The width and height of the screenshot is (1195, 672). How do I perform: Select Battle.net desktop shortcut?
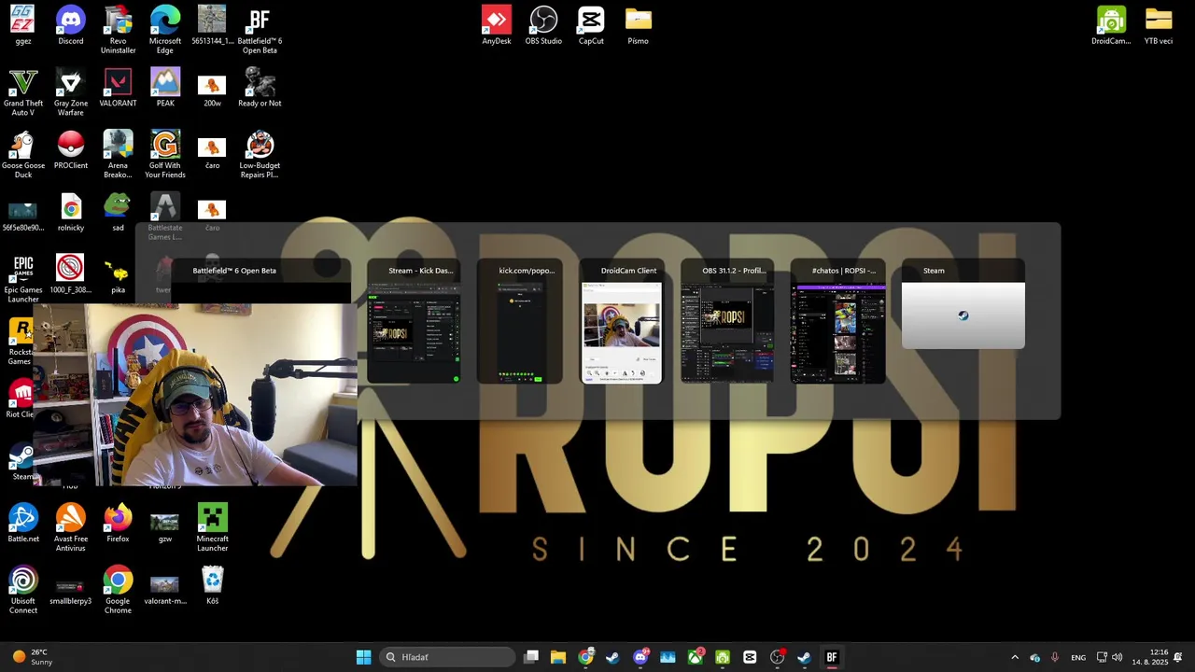click(23, 524)
